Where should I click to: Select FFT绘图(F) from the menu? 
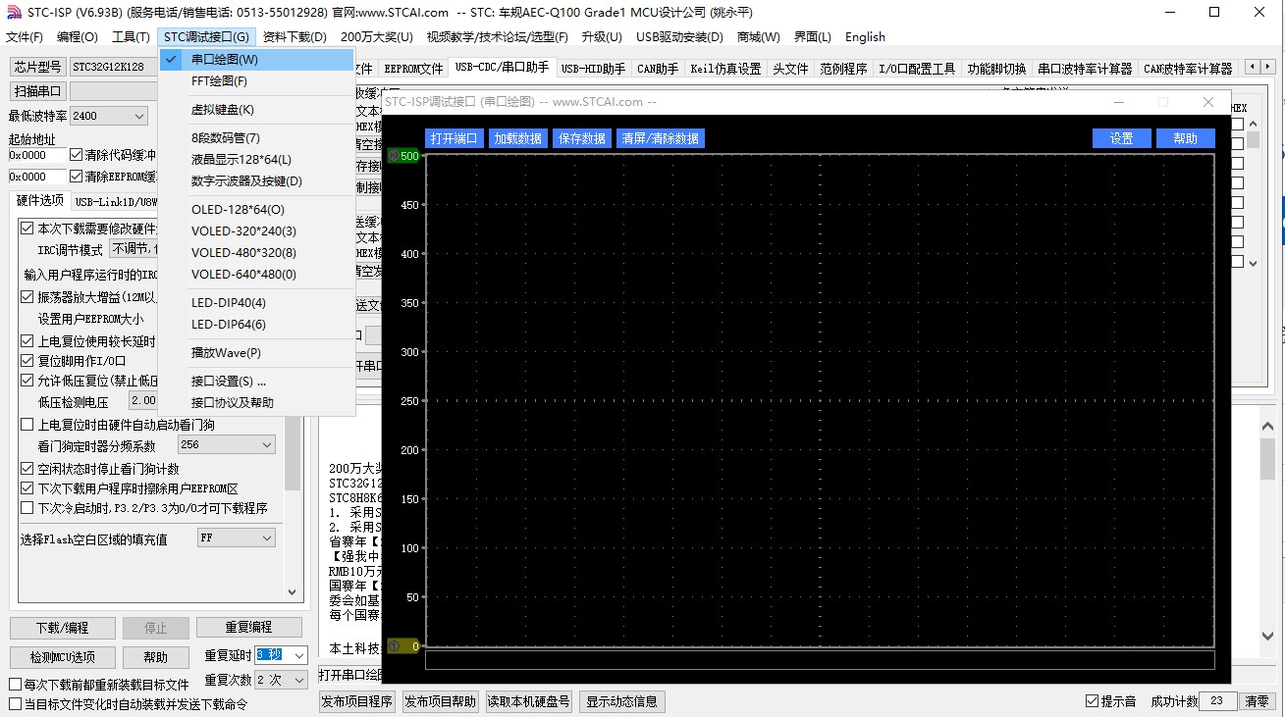[x=219, y=81]
